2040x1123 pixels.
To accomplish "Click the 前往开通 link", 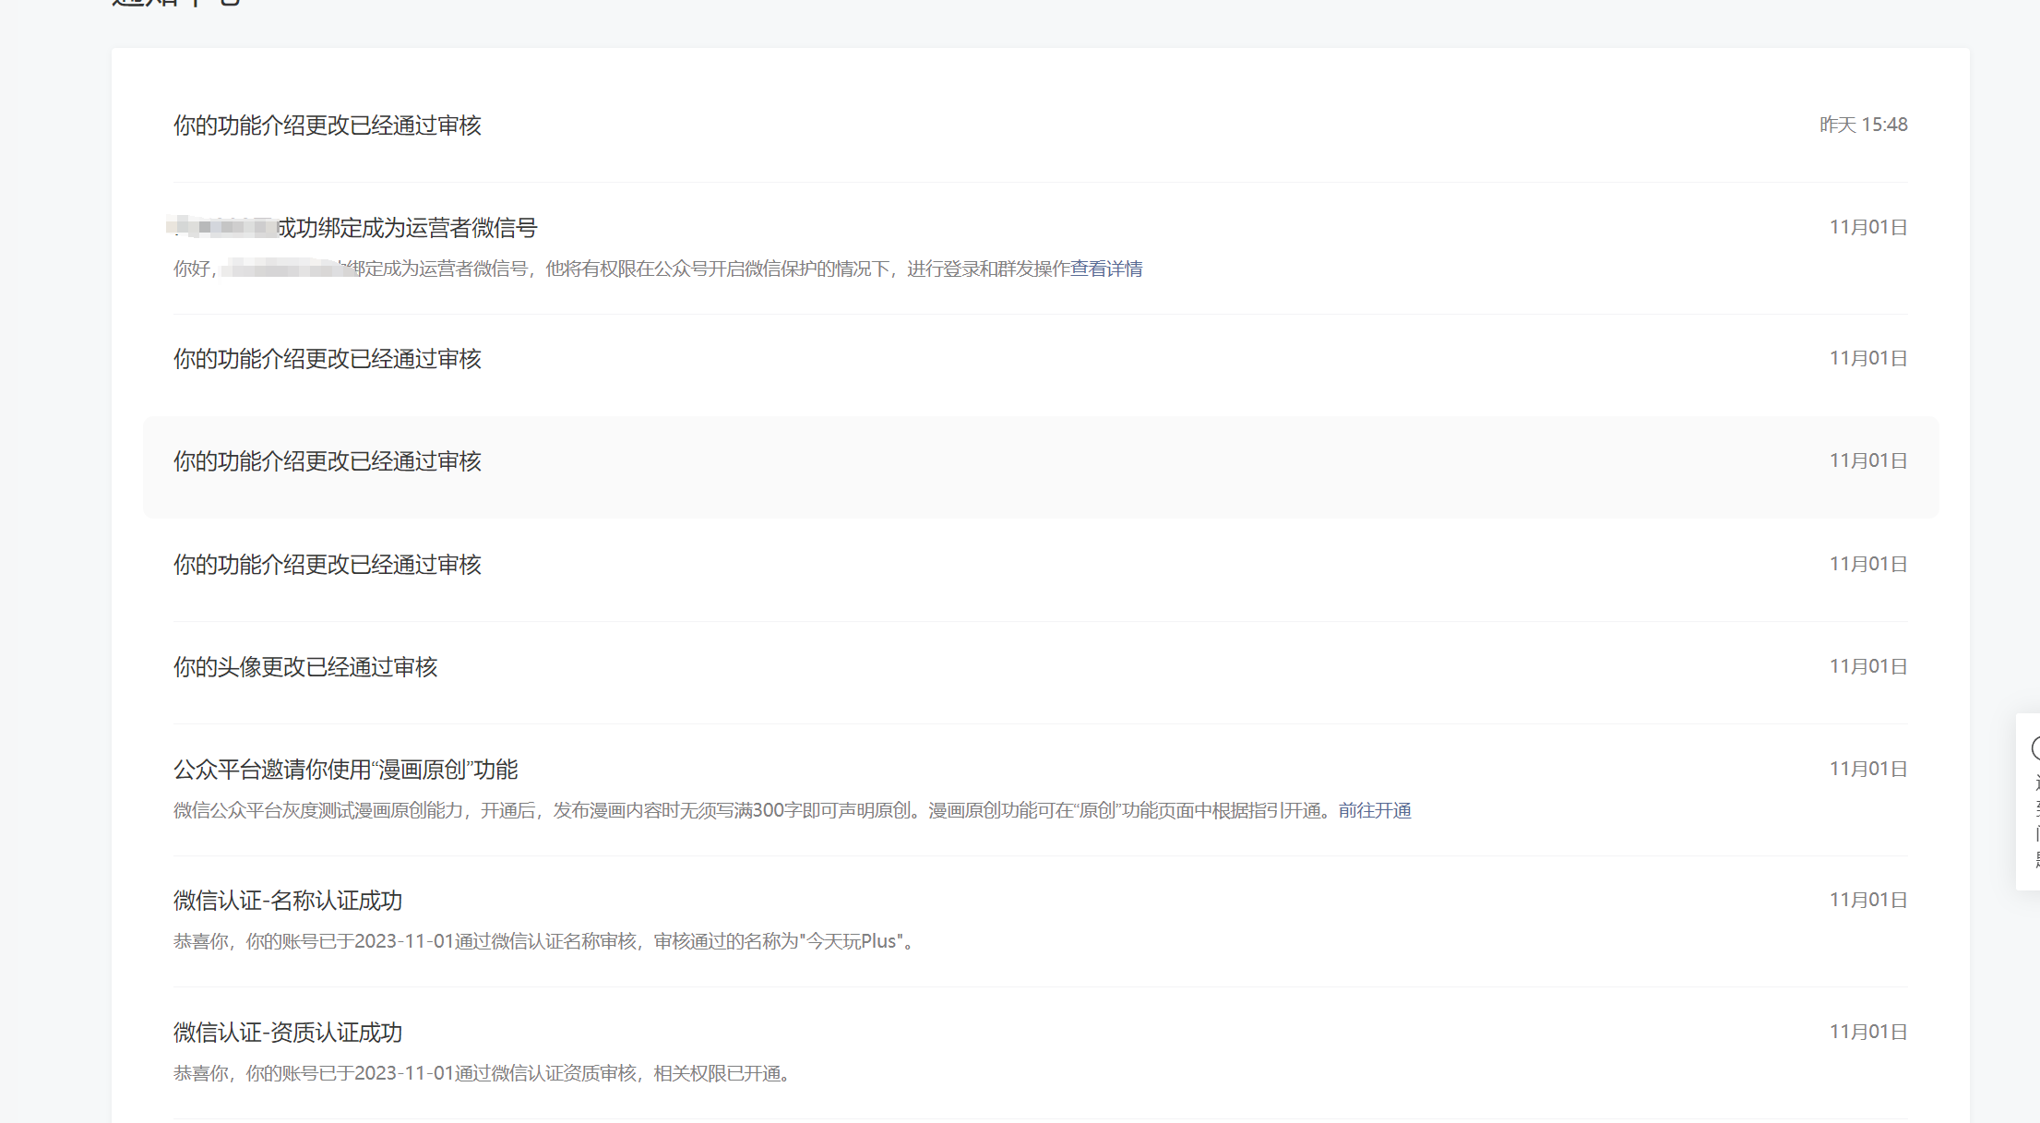I will (x=1375, y=810).
